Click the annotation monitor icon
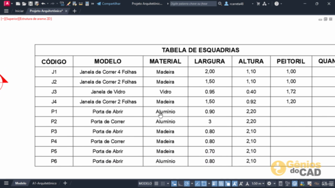 coord(281,183)
